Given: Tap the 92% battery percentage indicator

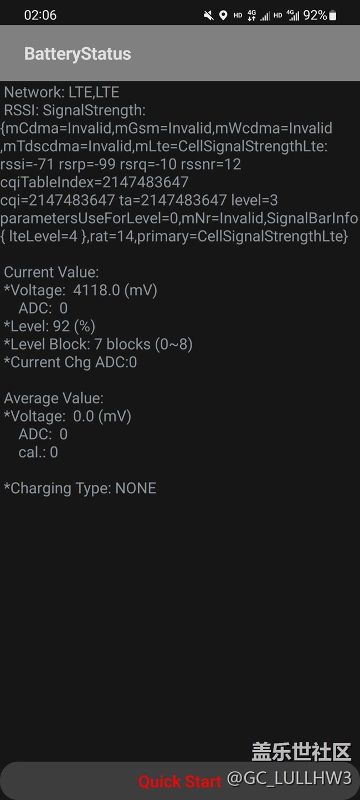Looking at the screenshot, I should 315,16.
